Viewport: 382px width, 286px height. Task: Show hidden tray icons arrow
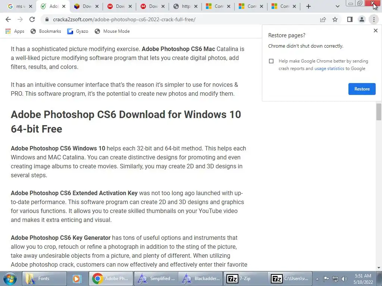[317, 279]
